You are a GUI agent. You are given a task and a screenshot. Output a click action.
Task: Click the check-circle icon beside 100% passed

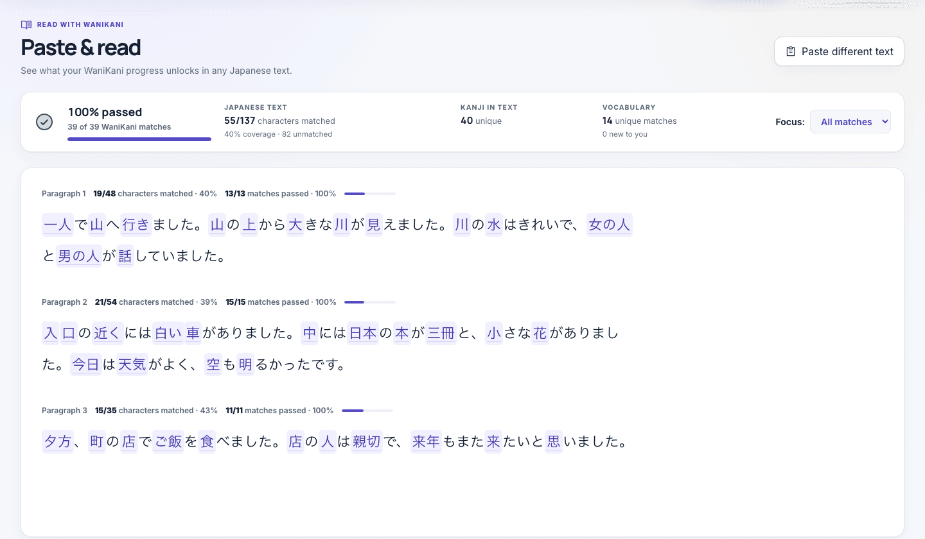(44, 122)
